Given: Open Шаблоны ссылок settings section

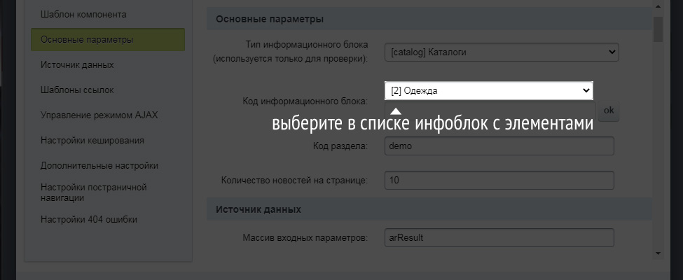Looking at the screenshot, I should pyautogui.click(x=77, y=90).
